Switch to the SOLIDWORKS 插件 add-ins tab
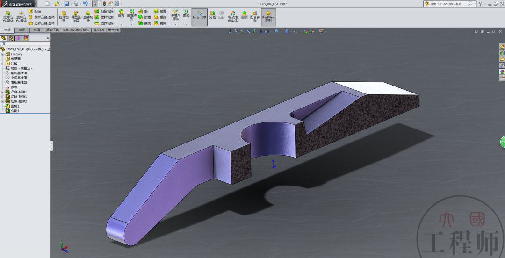This screenshot has height=258, width=505. pos(76,30)
